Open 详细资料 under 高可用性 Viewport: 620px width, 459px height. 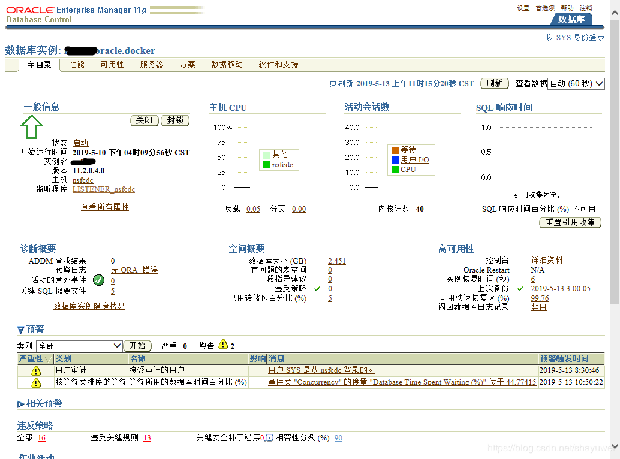click(x=546, y=260)
